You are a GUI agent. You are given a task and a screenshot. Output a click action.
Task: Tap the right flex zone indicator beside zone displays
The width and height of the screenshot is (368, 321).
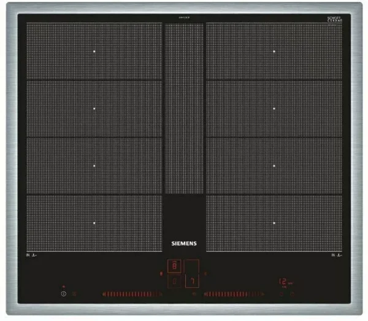pos(205,273)
